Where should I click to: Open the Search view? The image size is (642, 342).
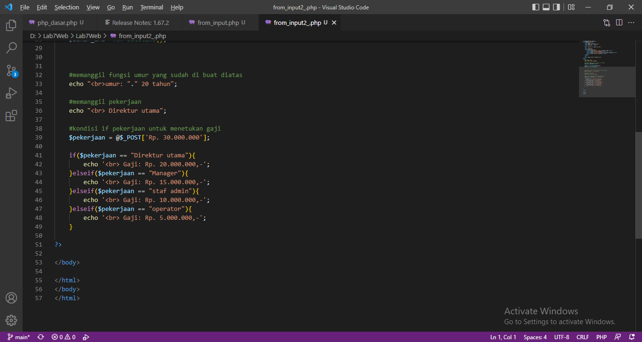click(x=11, y=48)
